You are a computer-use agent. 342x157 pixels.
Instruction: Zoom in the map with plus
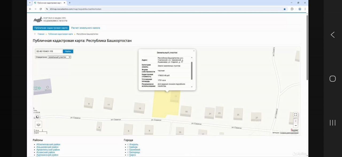(x=296, y=121)
